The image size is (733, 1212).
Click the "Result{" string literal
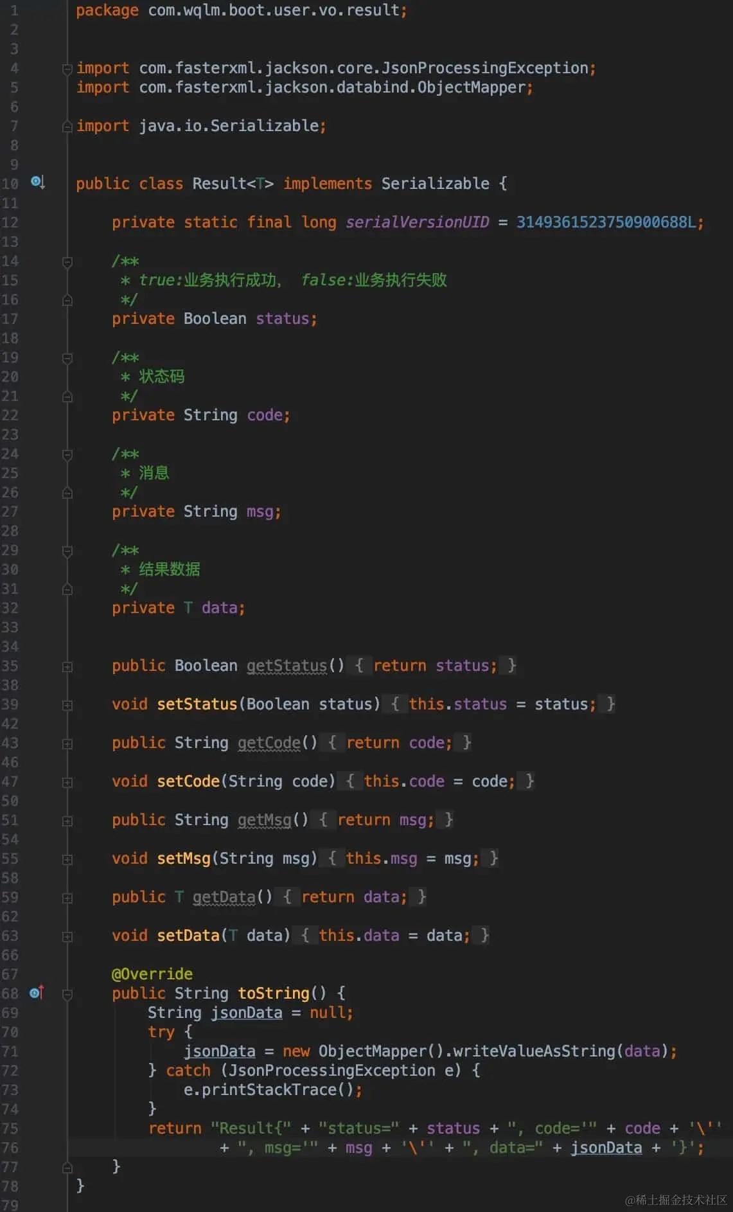pos(251,1128)
